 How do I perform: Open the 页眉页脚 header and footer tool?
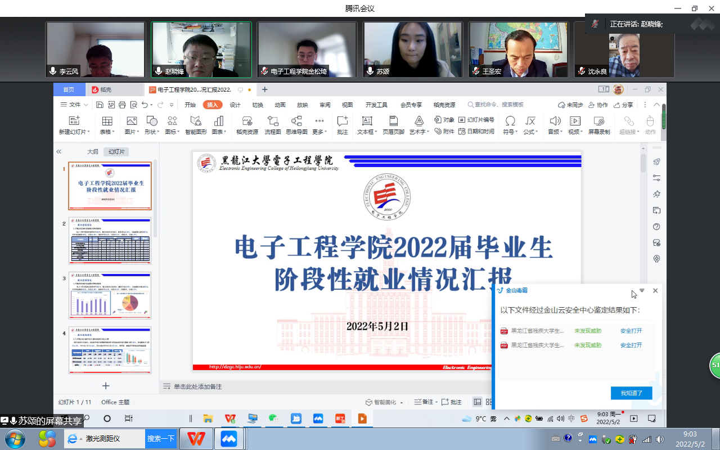393,125
